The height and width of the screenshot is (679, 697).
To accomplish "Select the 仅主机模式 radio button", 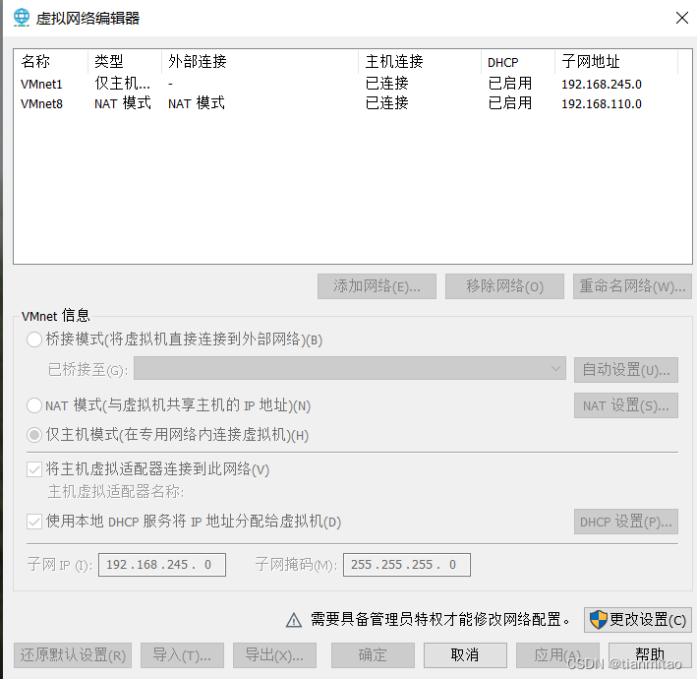I will [35, 435].
